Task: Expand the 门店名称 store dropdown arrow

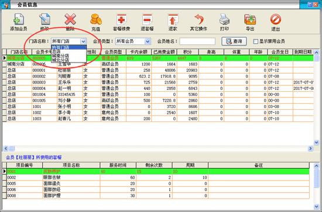Action: click(83, 41)
